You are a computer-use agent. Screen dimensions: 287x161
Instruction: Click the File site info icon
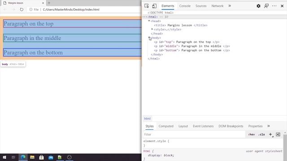[x=31, y=9]
